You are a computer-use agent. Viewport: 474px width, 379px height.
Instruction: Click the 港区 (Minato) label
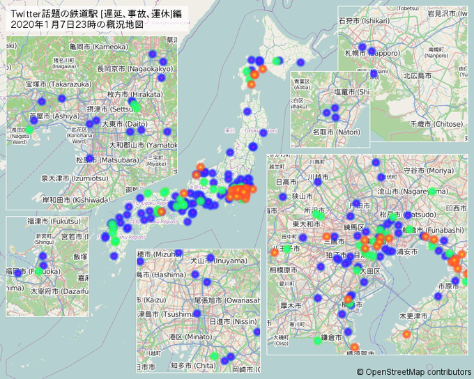tap(190, 337)
